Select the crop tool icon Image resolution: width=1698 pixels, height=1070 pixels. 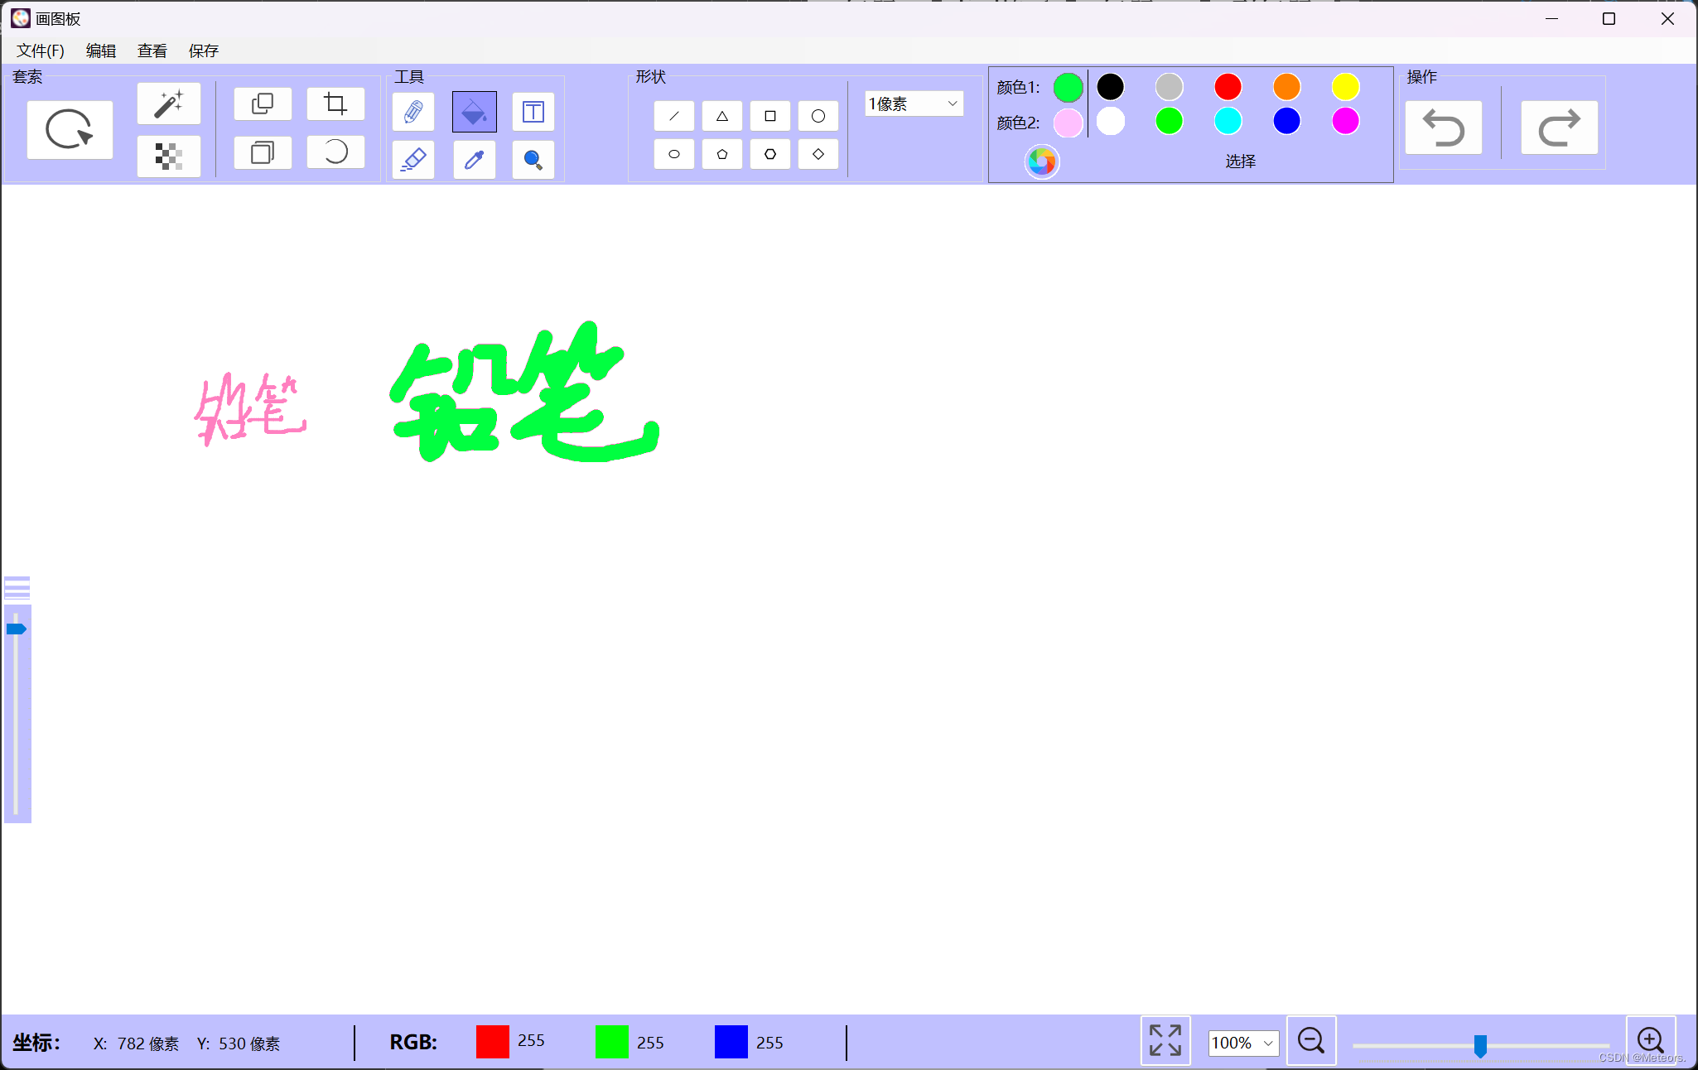pyautogui.click(x=335, y=104)
